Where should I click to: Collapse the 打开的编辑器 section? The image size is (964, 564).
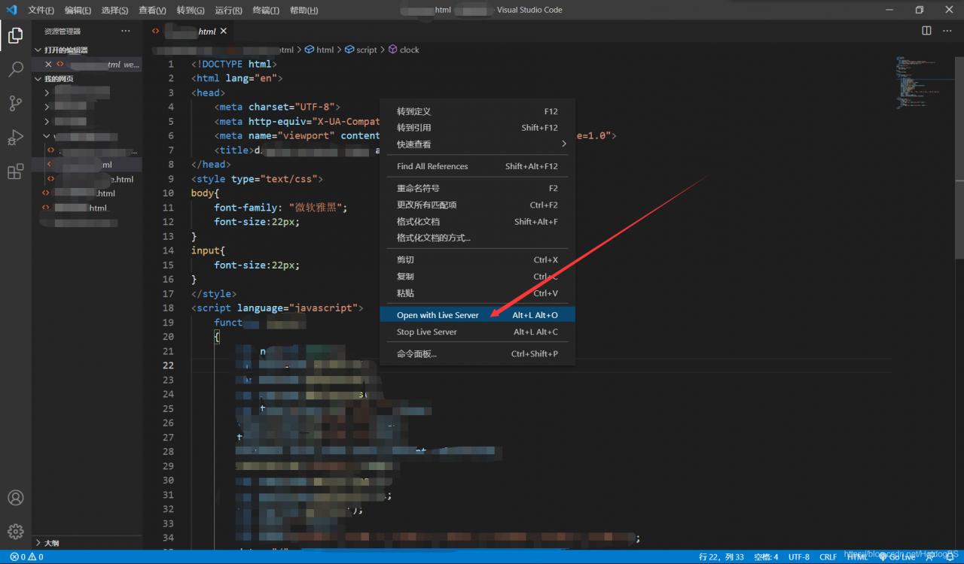click(38, 50)
